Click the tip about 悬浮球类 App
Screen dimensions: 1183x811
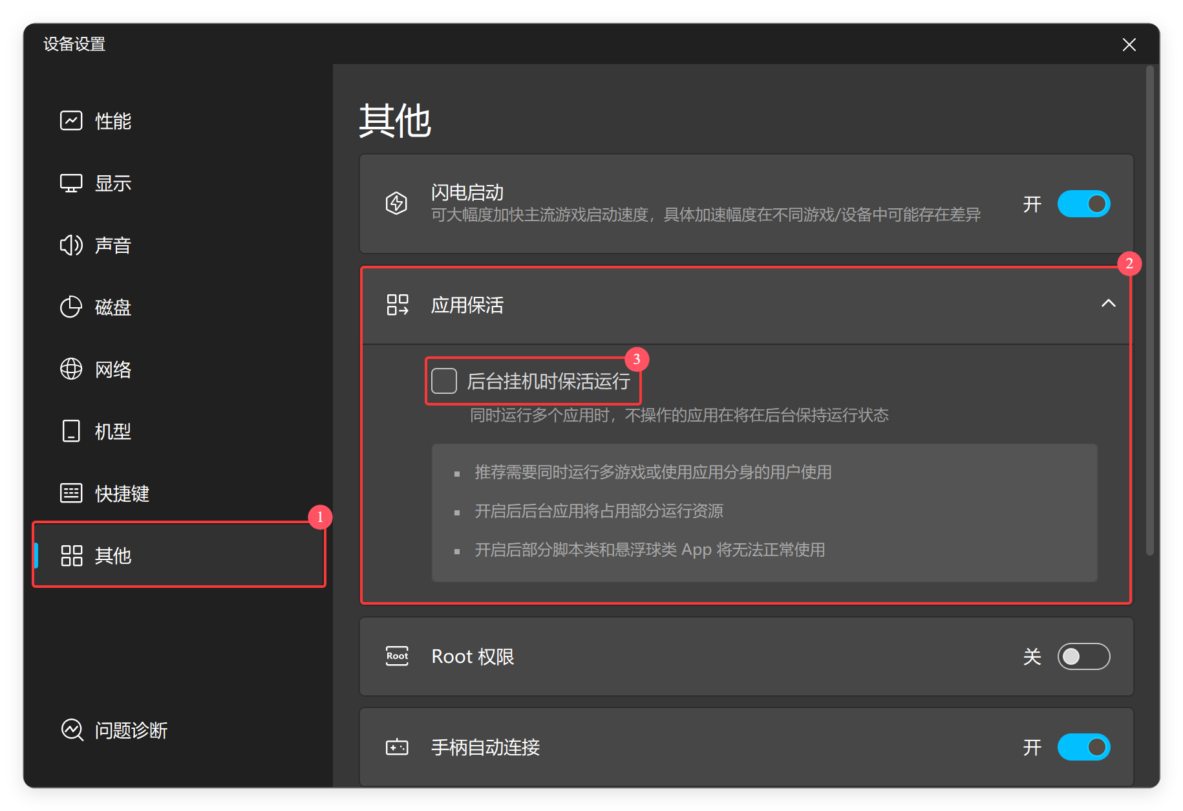[650, 550]
